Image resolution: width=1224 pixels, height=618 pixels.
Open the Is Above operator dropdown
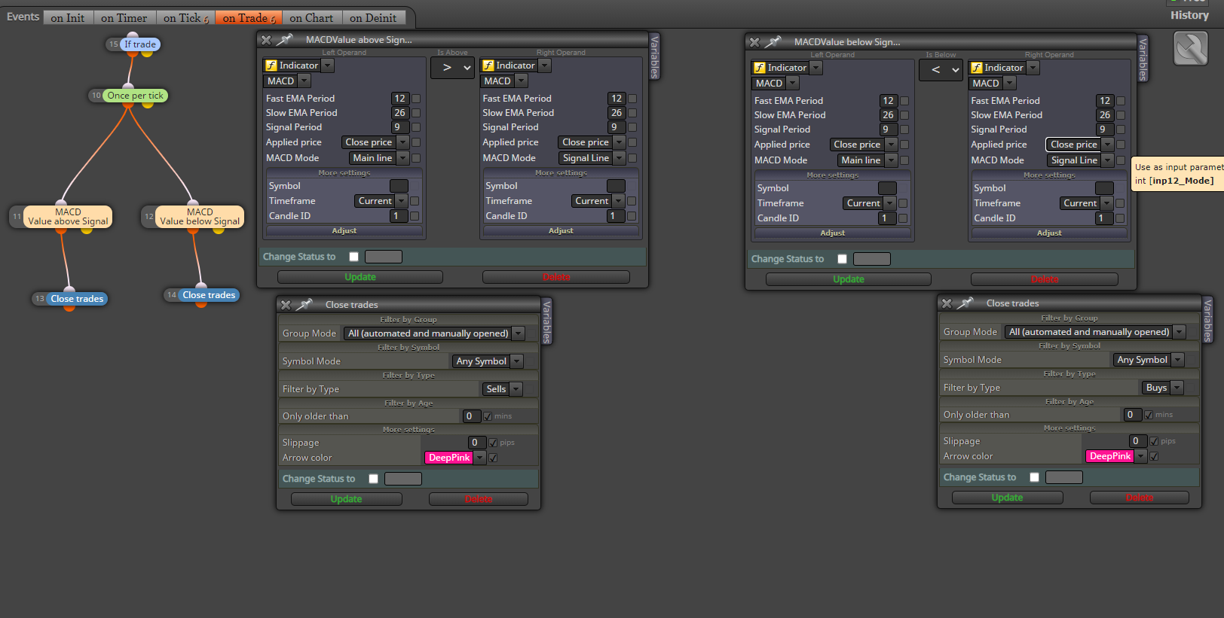[453, 68]
